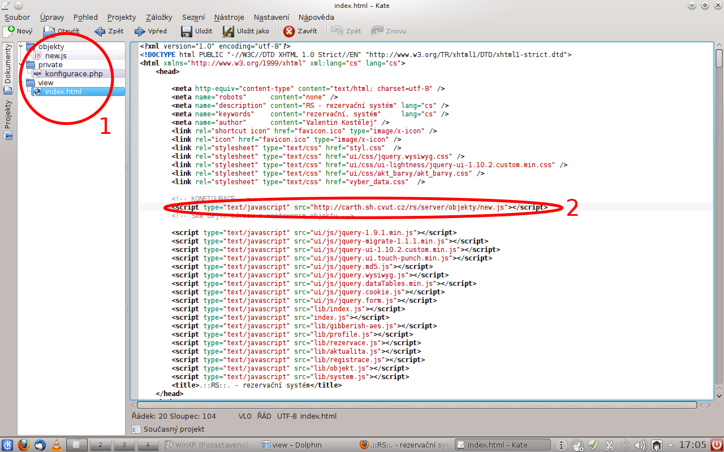Click the jquery-1.9.1.min.js script line

click(x=314, y=233)
